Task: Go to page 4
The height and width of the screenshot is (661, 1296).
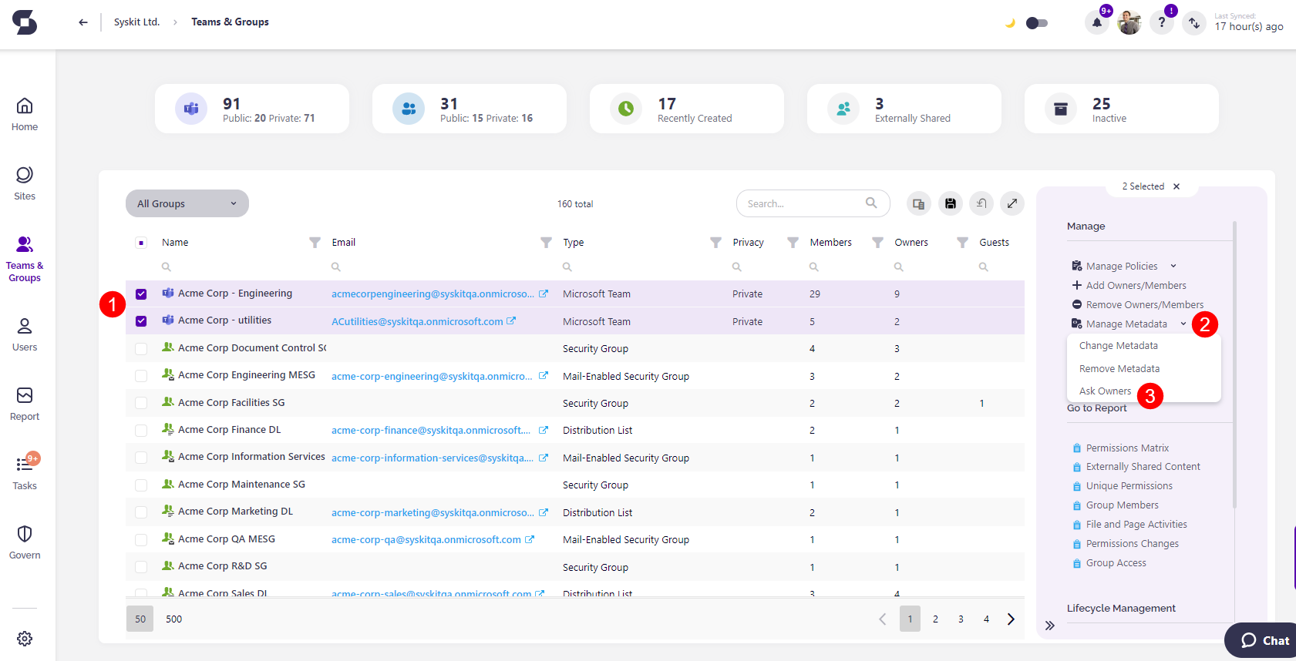Action: pos(986,619)
